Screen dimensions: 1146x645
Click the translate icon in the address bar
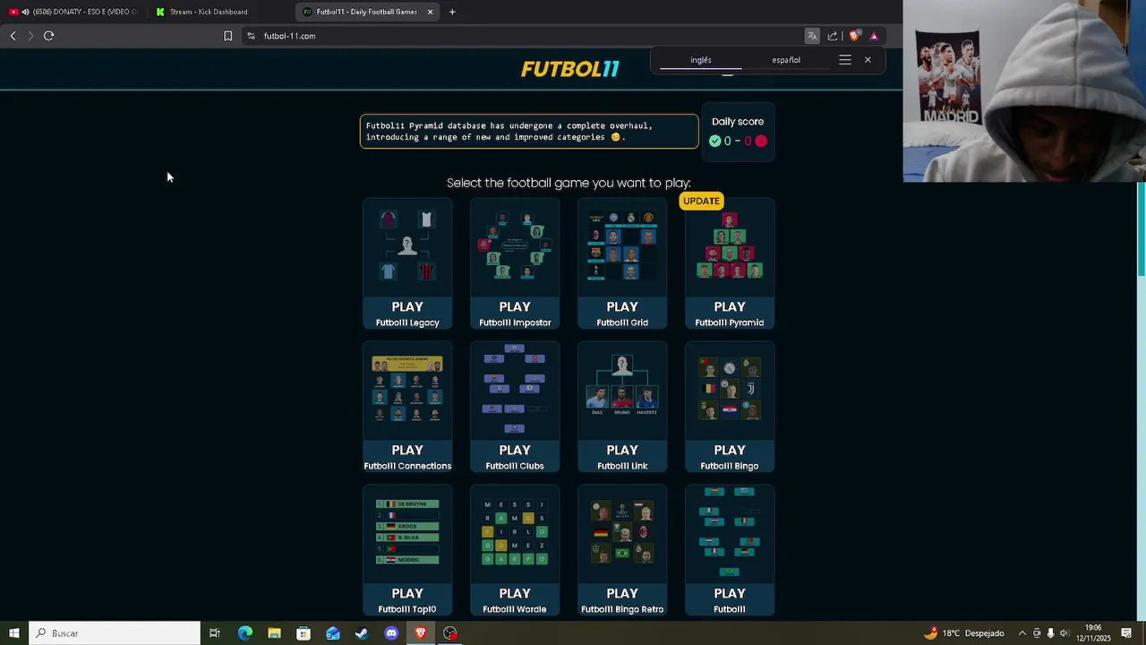coord(812,36)
